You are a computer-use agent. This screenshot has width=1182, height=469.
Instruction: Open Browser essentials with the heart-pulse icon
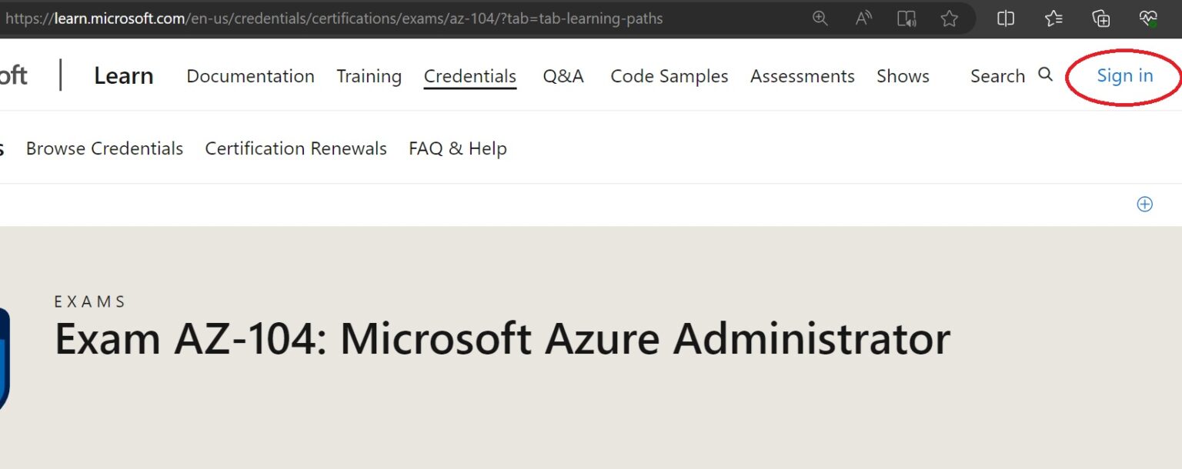point(1147,18)
